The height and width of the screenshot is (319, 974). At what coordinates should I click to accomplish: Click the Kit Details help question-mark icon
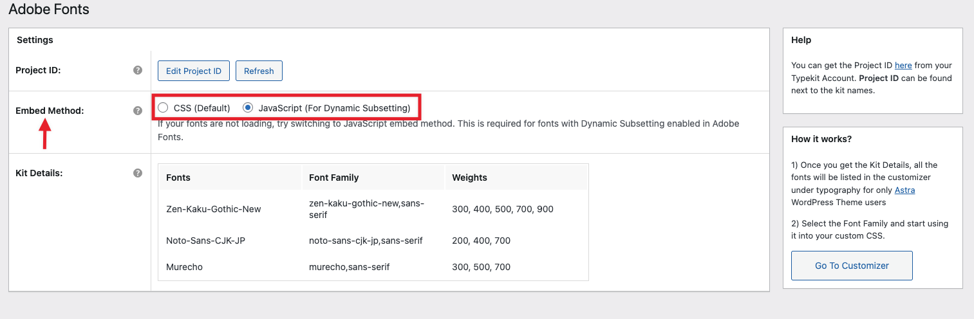click(137, 173)
